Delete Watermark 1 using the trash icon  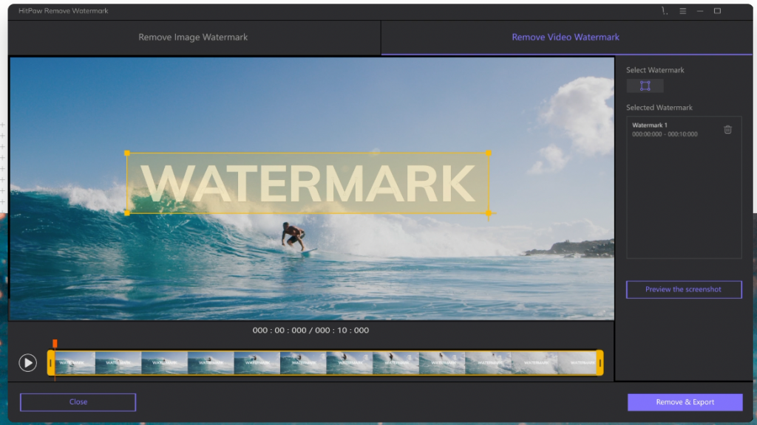pyautogui.click(x=727, y=128)
